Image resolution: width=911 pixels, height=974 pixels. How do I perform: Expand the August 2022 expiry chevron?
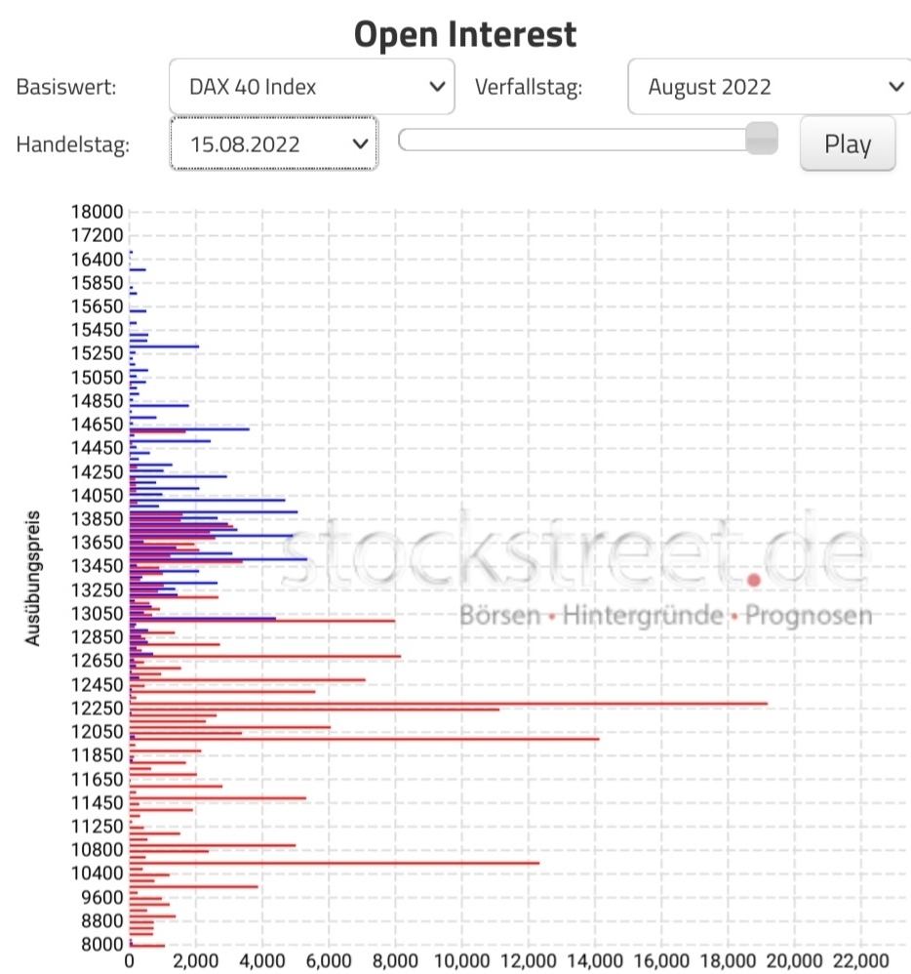coord(895,86)
